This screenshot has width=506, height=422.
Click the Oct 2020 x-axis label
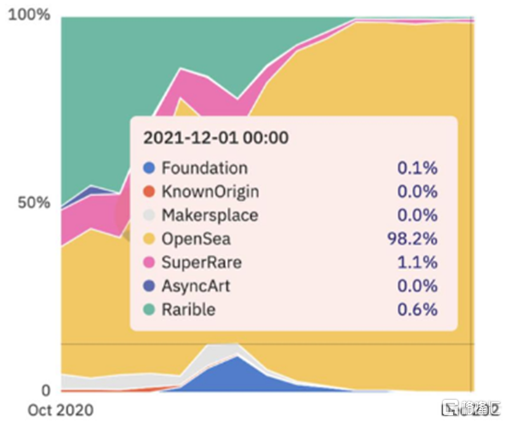[60, 410]
